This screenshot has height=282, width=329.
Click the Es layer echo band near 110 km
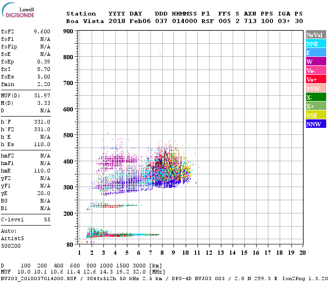[123, 235]
